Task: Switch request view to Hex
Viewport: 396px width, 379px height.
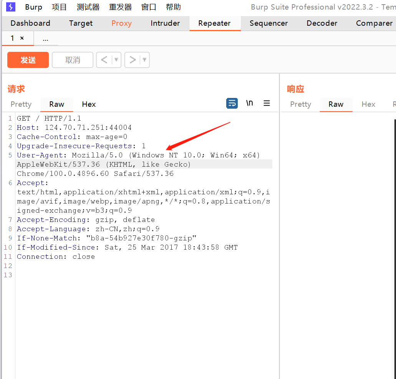Action: point(89,104)
